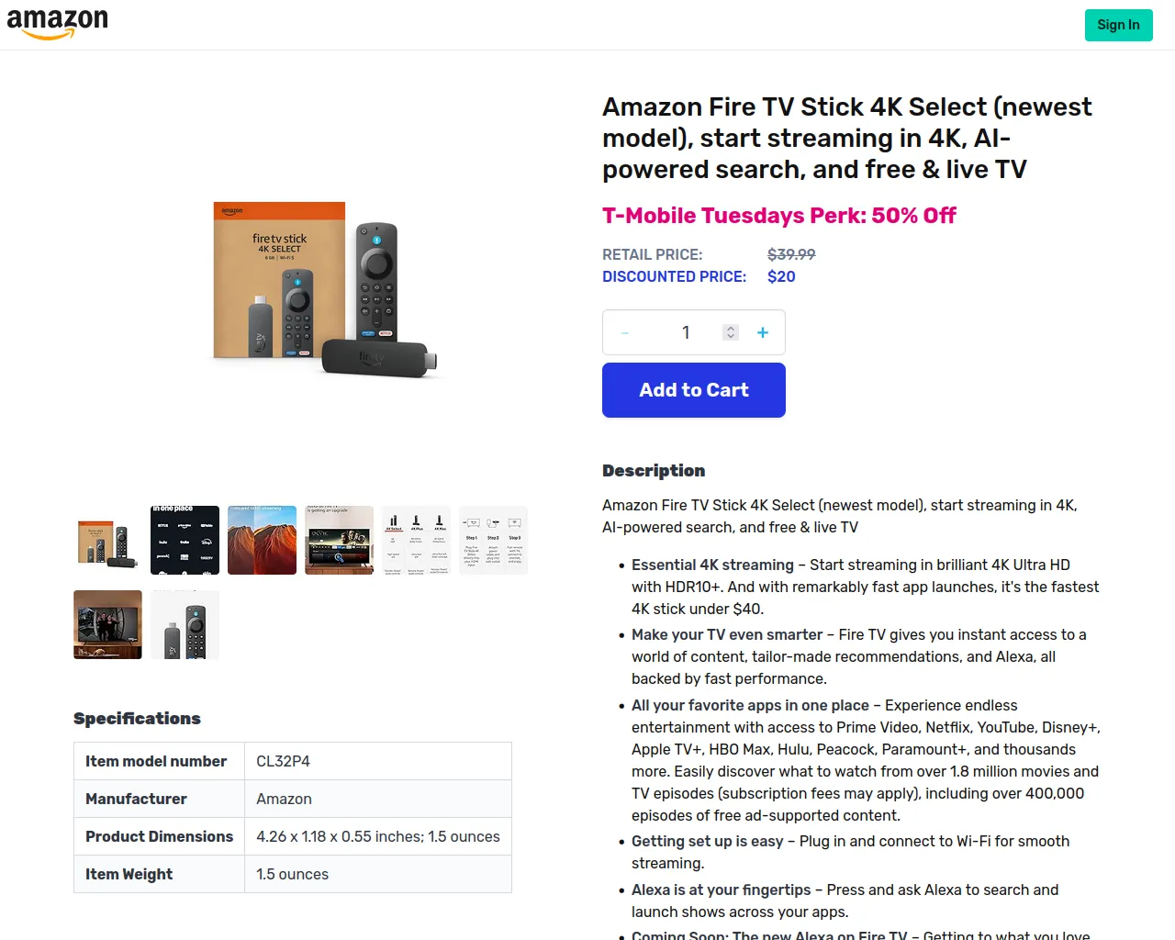The width and height of the screenshot is (1175, 940).
Task: Click the Amazon logo
Action: [58, 25]
